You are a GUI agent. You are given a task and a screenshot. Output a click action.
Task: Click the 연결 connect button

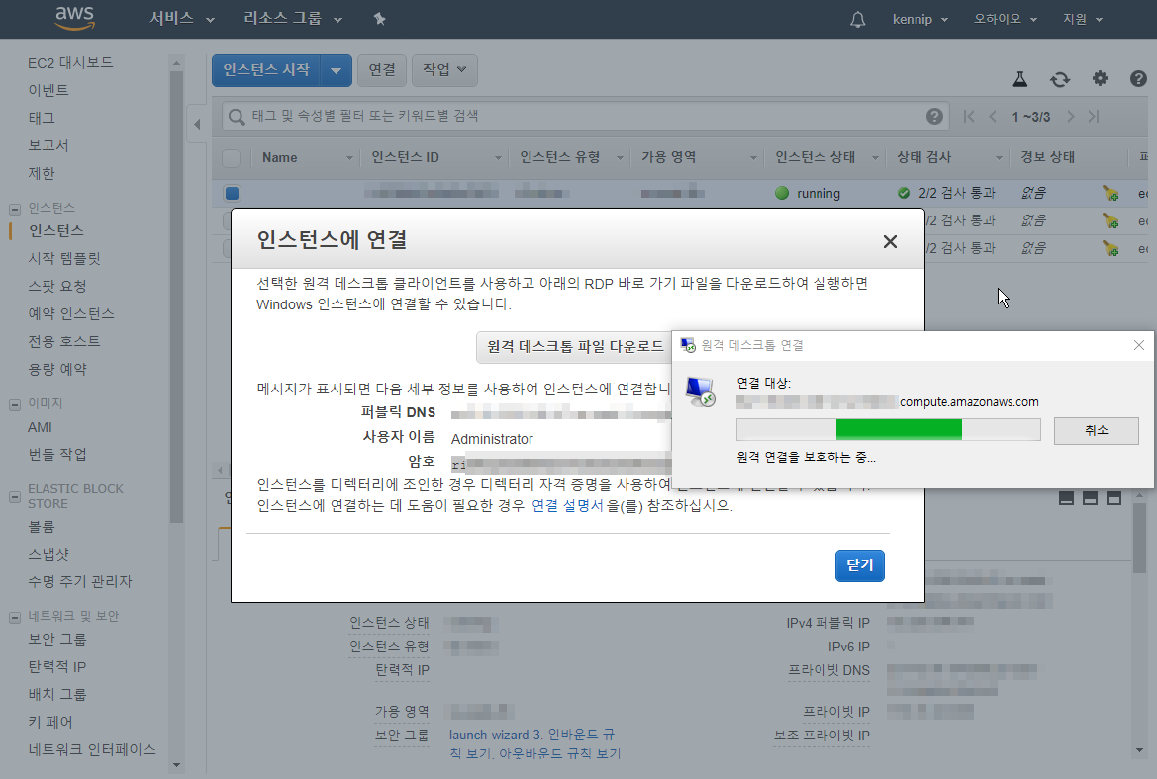(382, 70)
